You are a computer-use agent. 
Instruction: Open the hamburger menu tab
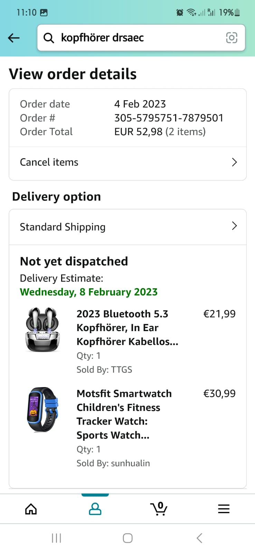click(x=224, y=509)
